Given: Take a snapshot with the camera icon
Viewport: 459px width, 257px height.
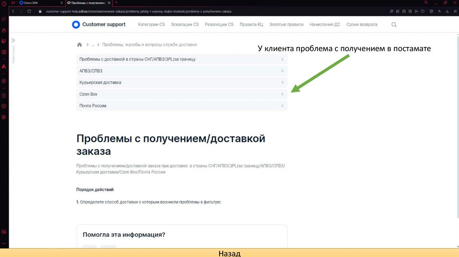Looking at the screenshot, I should point(404,11).
